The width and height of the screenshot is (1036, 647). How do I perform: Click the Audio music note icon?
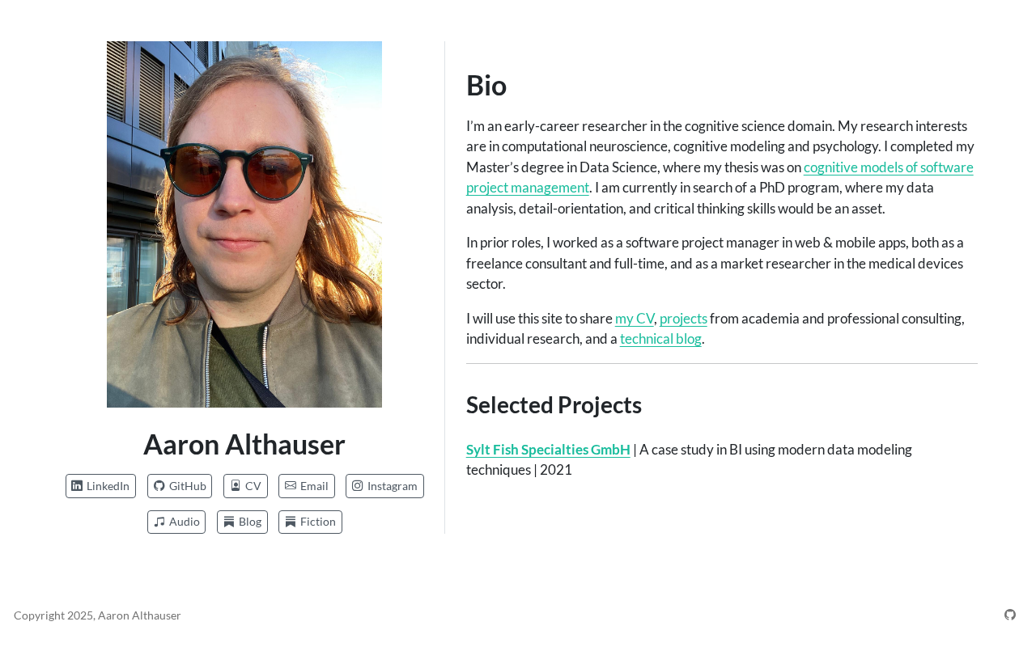(159, 522)
